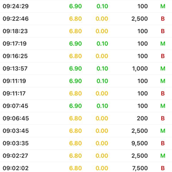Click the B marker at 09:11:17
Image resolution: width=172 pixels, height=172 pixels.
[x=163, y=93]
